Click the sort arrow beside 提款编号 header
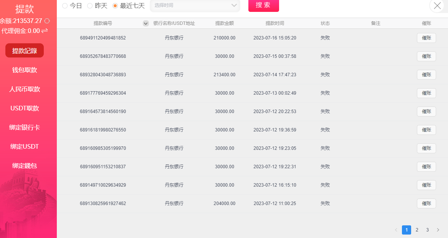 146,23
